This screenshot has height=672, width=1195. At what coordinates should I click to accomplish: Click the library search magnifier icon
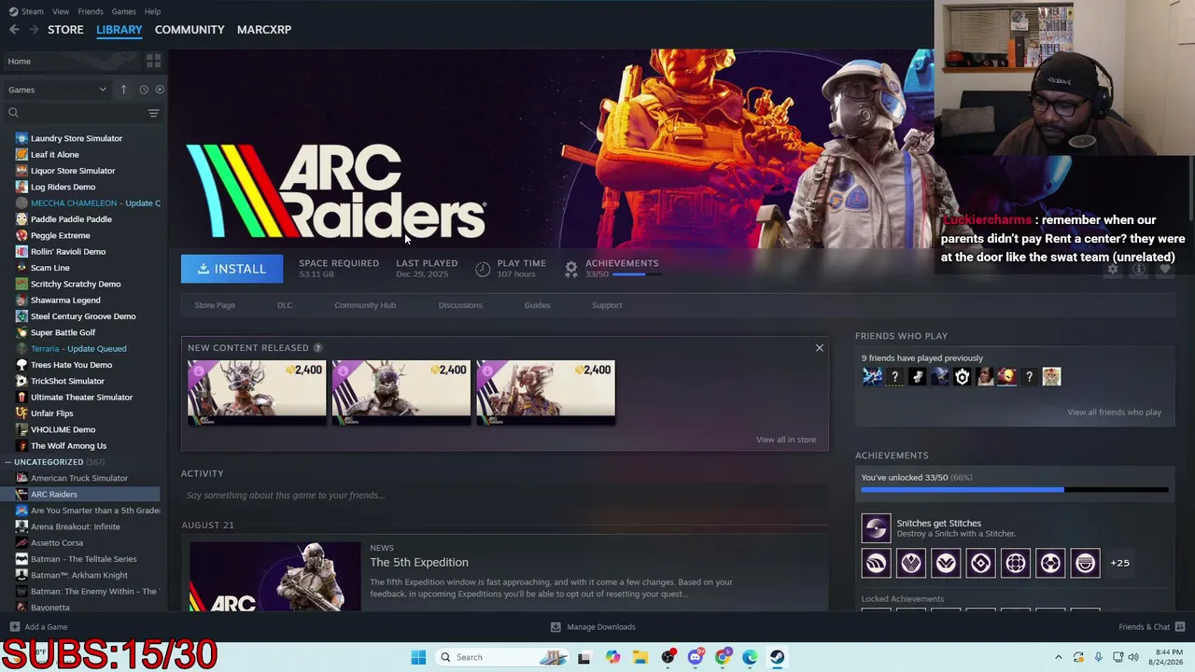(x=13, y=113)
